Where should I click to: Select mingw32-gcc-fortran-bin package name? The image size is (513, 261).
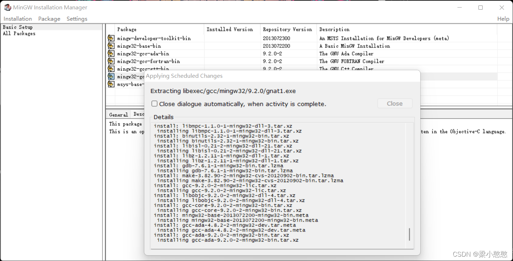pyautogui.click(x=149, y=61)
